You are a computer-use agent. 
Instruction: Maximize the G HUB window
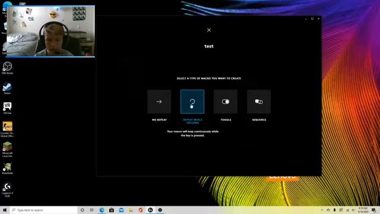312,18
